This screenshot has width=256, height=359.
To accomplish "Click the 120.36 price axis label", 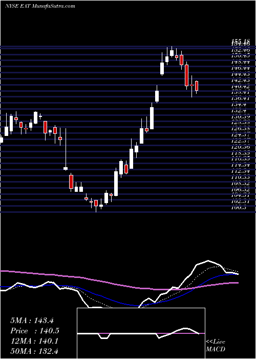I will (x=240, y=146).
